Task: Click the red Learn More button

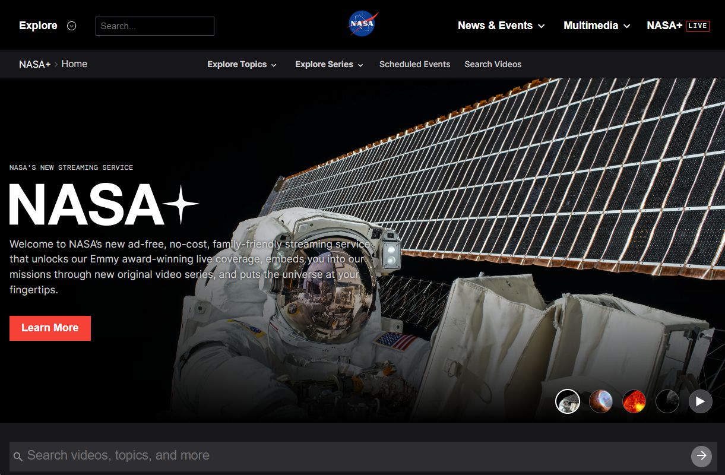Action: pos(50,328)
